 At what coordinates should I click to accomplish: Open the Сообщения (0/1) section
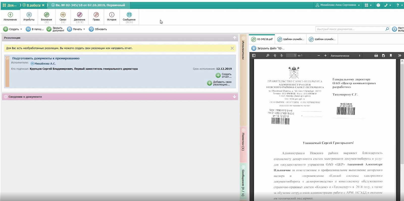(129, 17)
